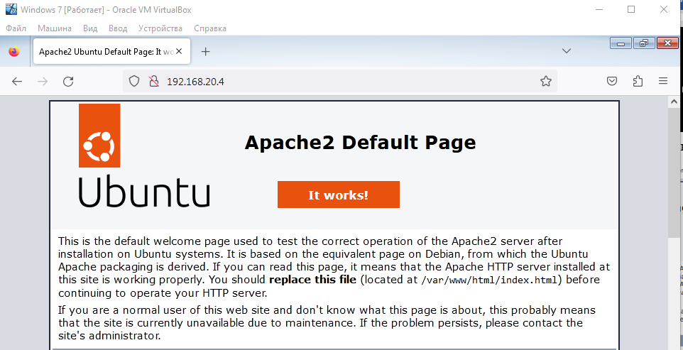Open the Ввод menu
This screenshot has height=350, width=683.
click(118, 28)
